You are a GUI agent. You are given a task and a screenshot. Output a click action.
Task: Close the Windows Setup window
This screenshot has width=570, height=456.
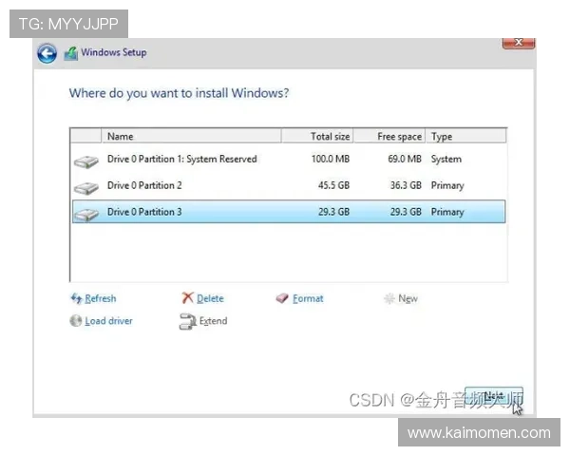tap(518, 43)
